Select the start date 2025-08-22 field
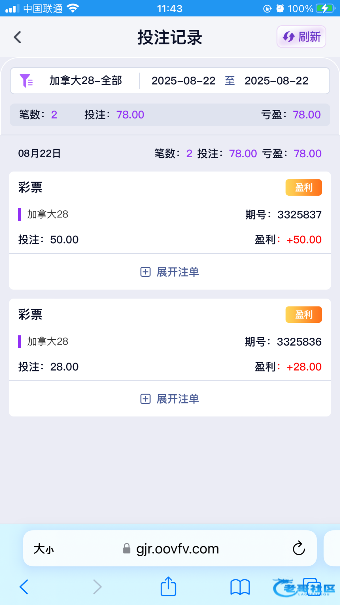This screenshot has height=605, width=340. 183,81
